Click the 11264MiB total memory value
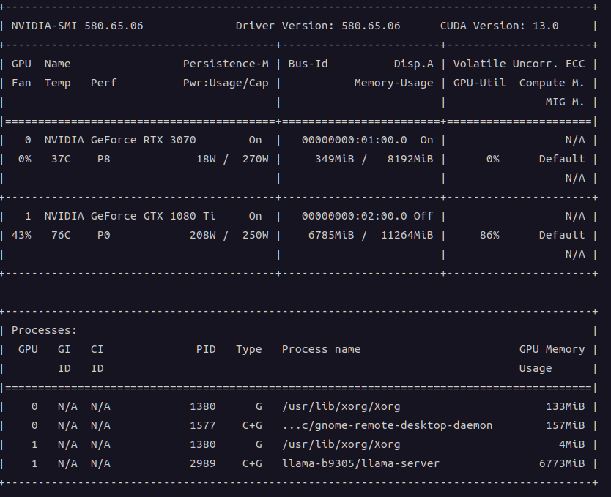 [407, 235]
